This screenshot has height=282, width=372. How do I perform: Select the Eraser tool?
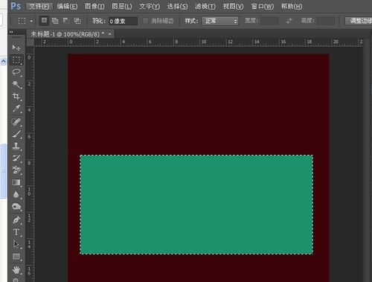(x=16, y=170)
